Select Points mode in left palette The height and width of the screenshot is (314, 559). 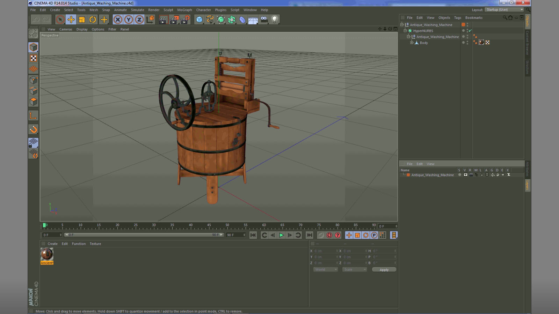[x=34, y=80]
